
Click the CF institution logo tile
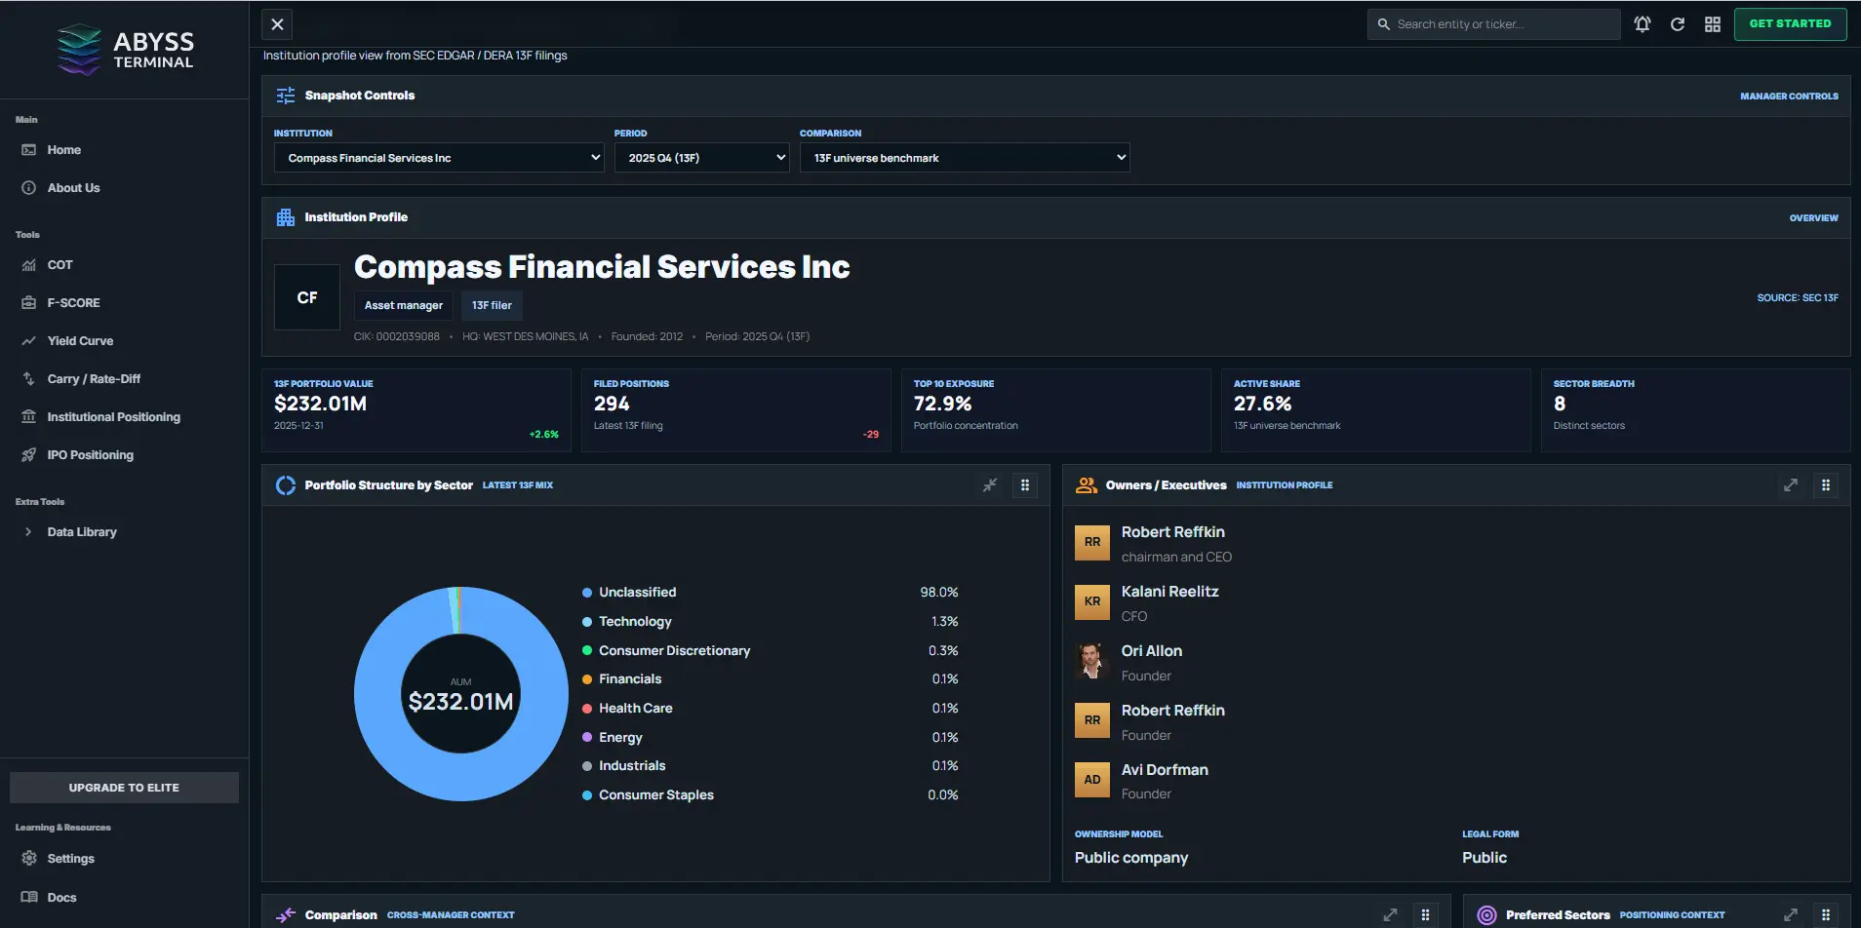pos(307,297)
